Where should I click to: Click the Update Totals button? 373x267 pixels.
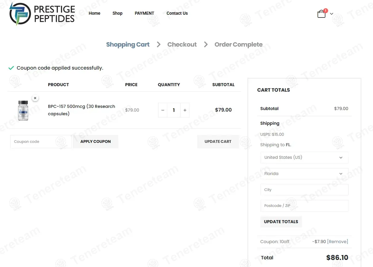coord(281,222)
